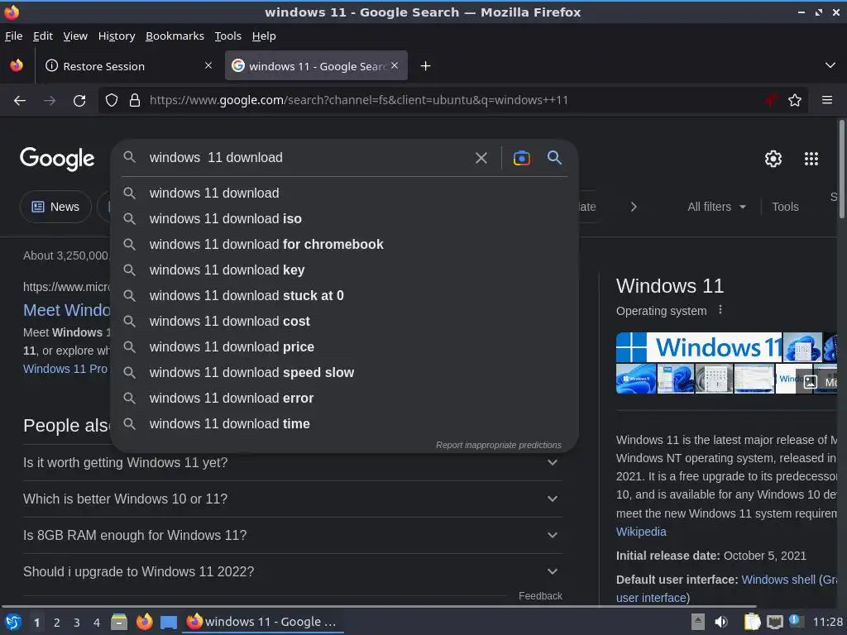Open the Google apps grid
847x635 pixels.
(x=811, y=159)
